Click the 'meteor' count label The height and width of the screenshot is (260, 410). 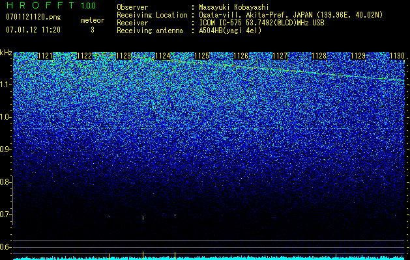[x=93, y=20]
